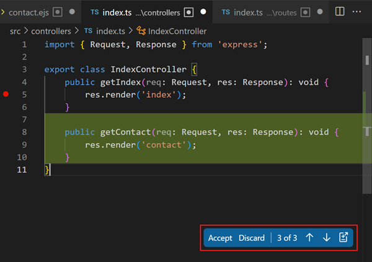Click Discard to reject the changes

click(252, 238)
